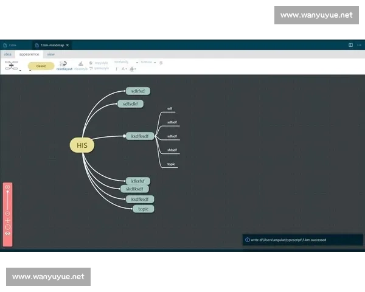Select the sfdsdf child node
Image resolution: width=365 pixels, height=292 pixels.
[172, 150]
